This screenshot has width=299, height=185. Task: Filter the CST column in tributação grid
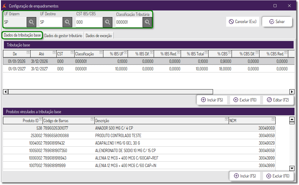[x=72, y=52]
